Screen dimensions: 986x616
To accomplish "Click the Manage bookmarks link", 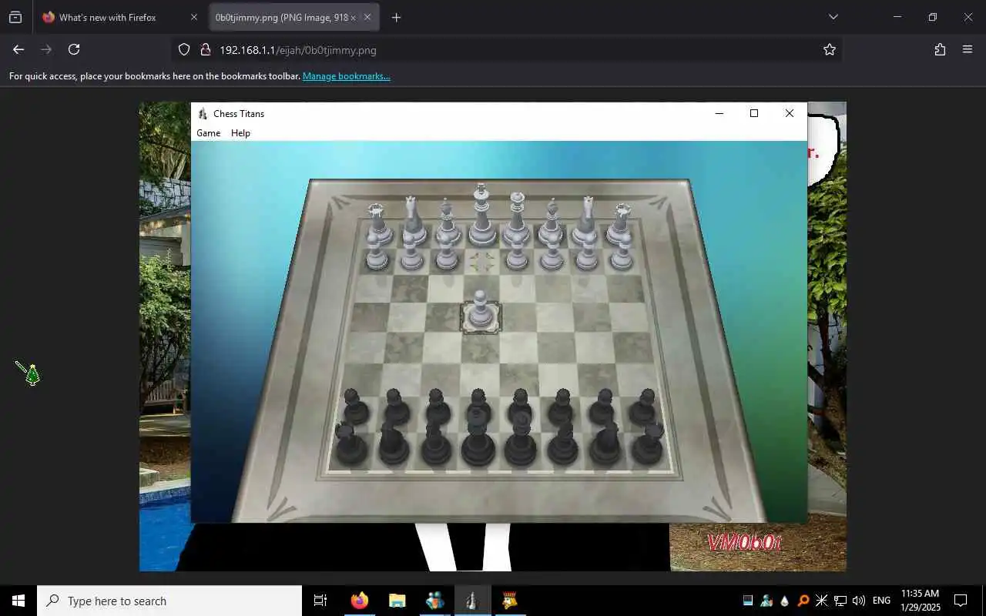I will point(347,76).
